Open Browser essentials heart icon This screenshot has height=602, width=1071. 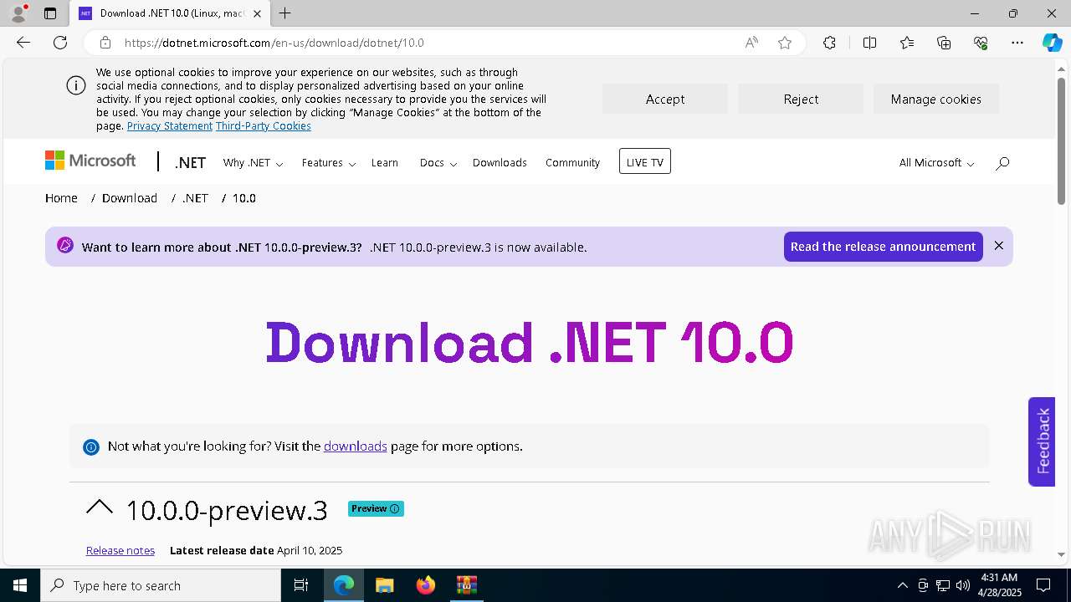(x=981, y=43)
